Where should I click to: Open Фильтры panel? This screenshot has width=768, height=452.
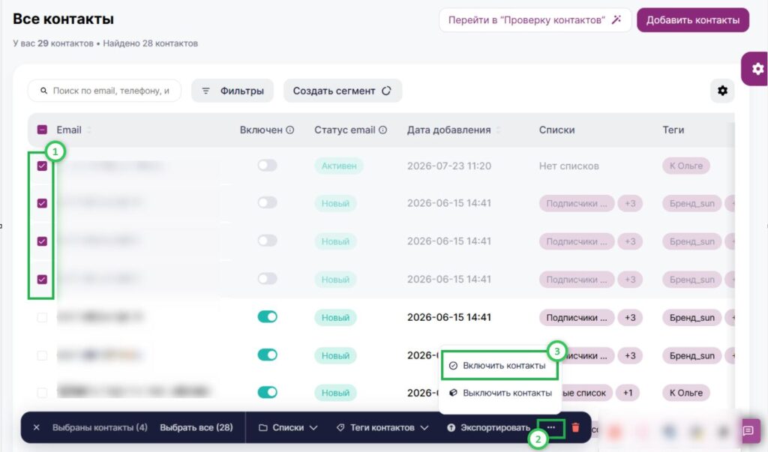(x=232, y=91)
